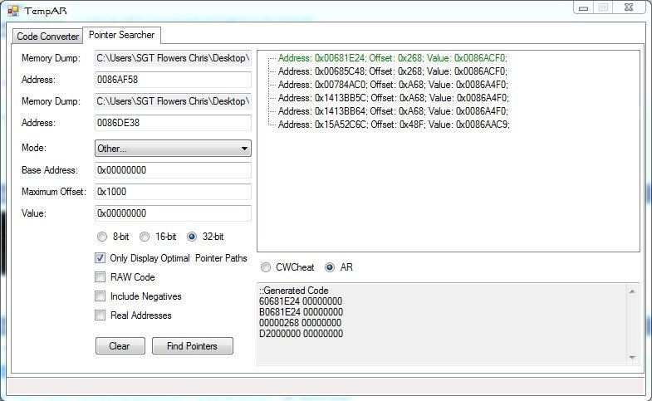Click the Maximum Offset field 0x1000

coord(173,192)
